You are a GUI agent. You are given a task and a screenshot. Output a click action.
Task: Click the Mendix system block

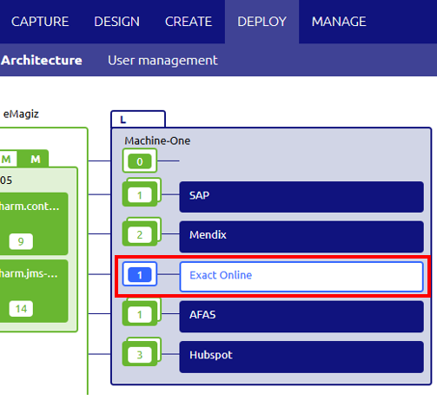click(x=301, y=237)
